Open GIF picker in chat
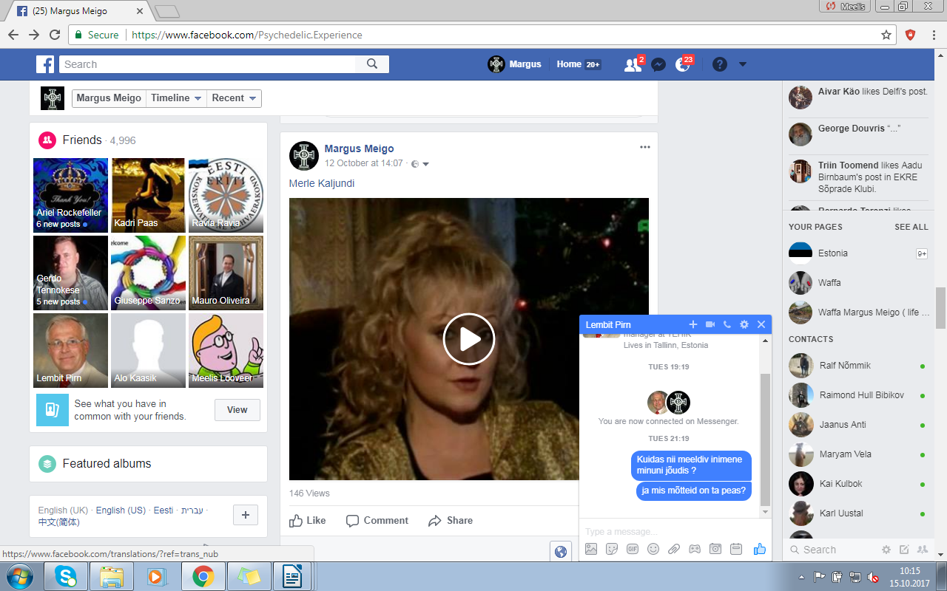Viewport: 947px width, 591px height. coord(632,549)
